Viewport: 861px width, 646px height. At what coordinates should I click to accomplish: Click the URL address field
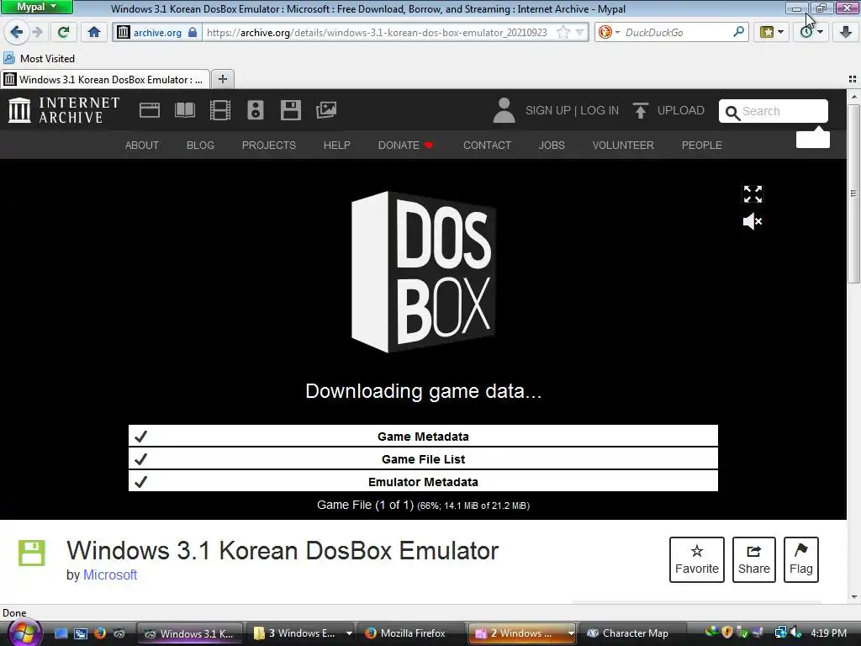point(377,33)
